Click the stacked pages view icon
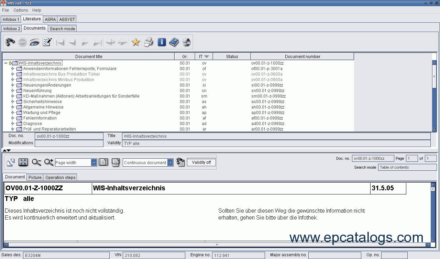The height and width of the screenshot is (259, 440). 115,162
